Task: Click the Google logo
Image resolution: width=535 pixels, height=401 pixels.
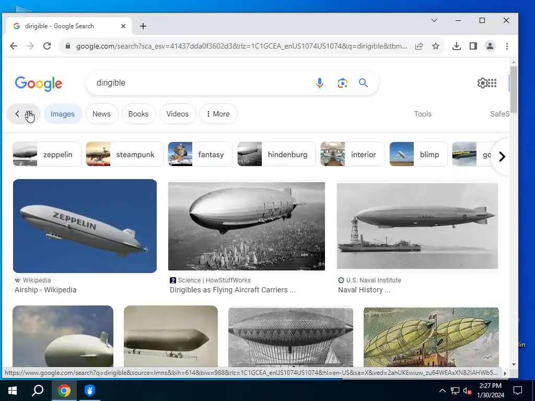Action: point(39,84)
